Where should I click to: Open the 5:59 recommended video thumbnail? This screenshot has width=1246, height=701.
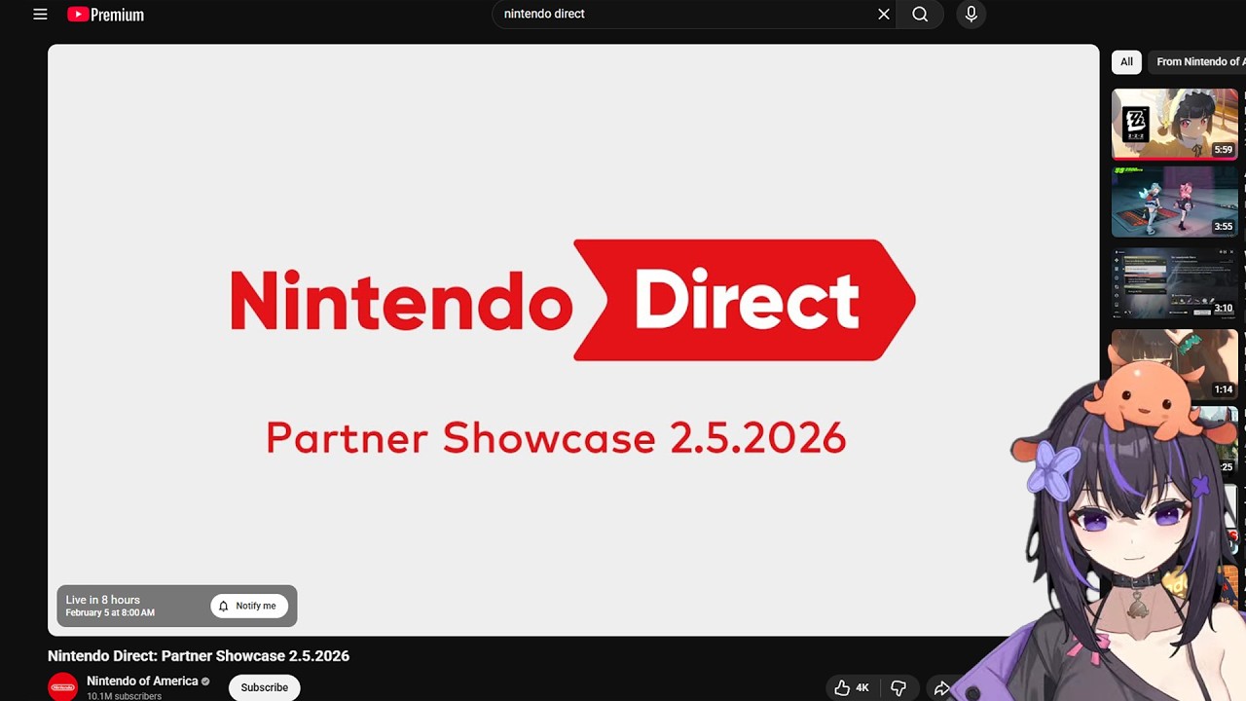[1175, 124]
